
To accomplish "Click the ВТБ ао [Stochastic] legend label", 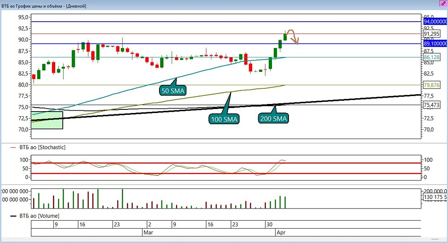I will [42, 148].
